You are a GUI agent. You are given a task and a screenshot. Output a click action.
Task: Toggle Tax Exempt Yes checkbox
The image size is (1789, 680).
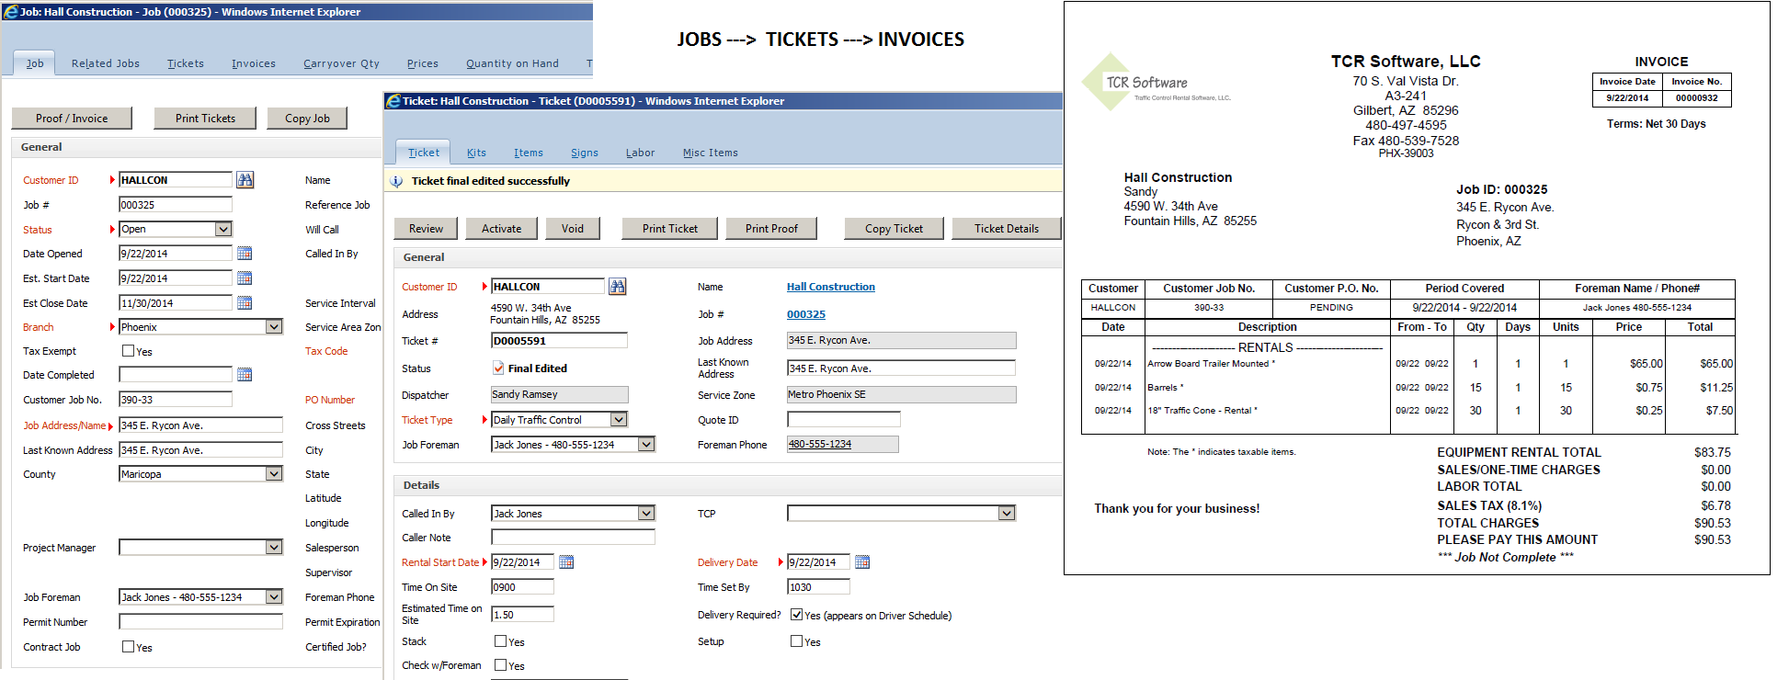click(x=129, y=350)
